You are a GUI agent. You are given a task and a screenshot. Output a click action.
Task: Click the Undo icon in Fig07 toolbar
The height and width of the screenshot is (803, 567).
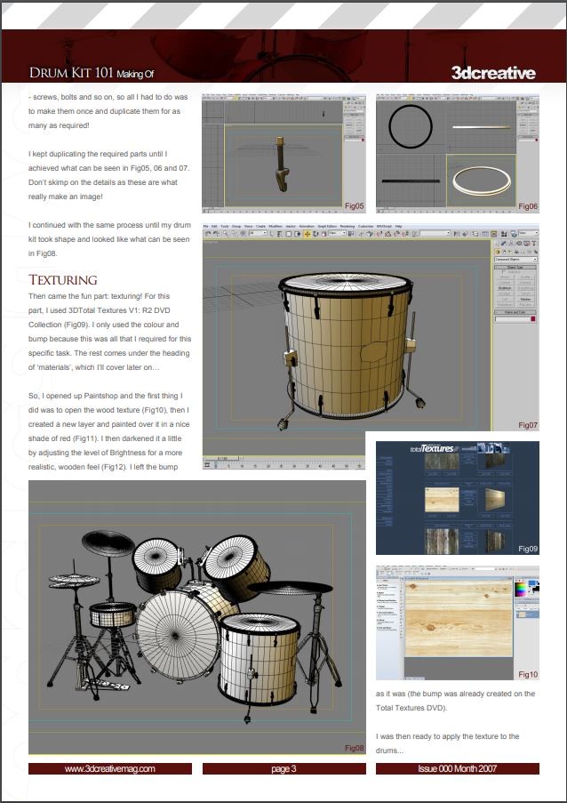[x=208, y=234]
